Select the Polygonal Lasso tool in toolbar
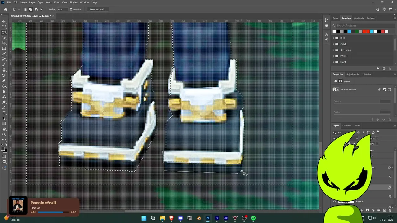 pos(4,32)
